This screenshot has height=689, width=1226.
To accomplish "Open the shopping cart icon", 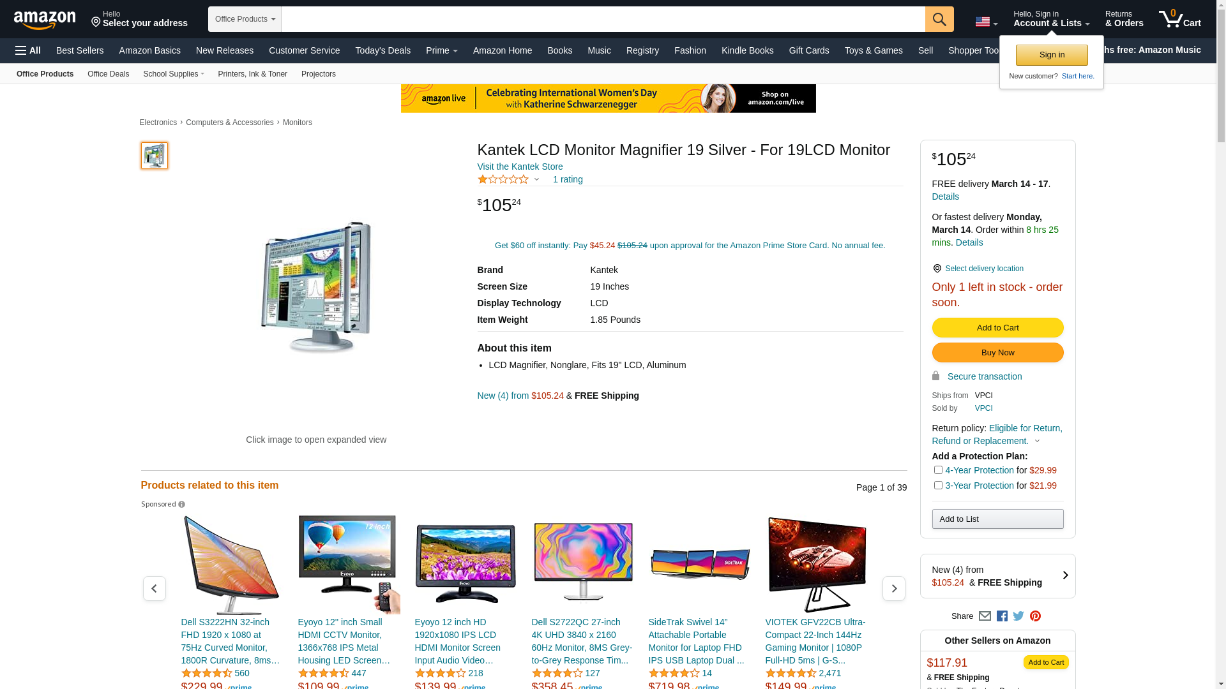I will pos(1180,19).
